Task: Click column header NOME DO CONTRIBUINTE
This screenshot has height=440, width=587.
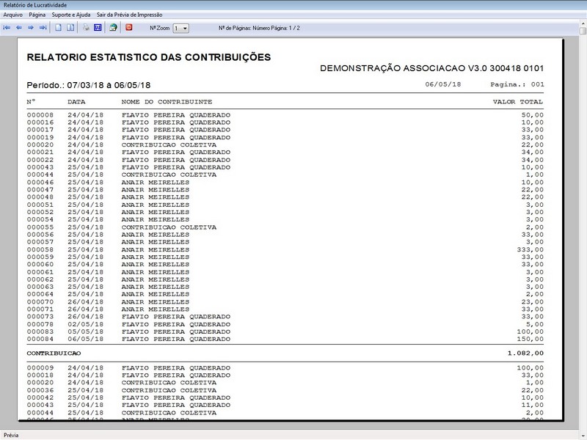Action: tap(167, 102)
